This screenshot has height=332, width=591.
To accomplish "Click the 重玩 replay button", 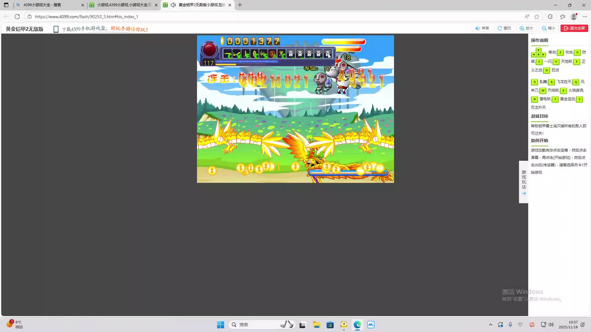I will 504,28.
